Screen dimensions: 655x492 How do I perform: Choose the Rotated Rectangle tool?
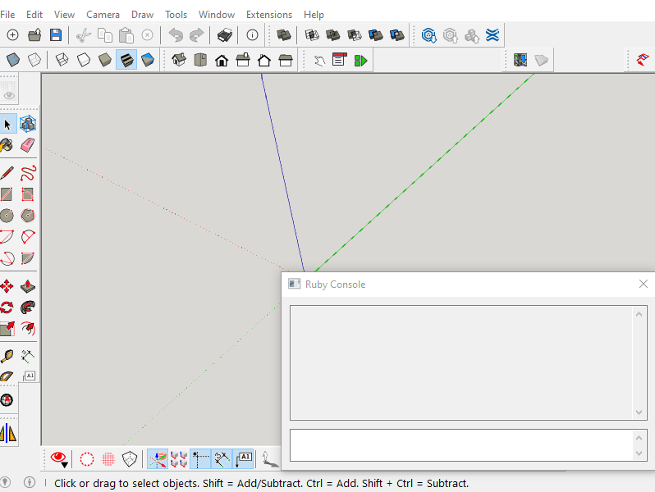[x=28, y=194]
